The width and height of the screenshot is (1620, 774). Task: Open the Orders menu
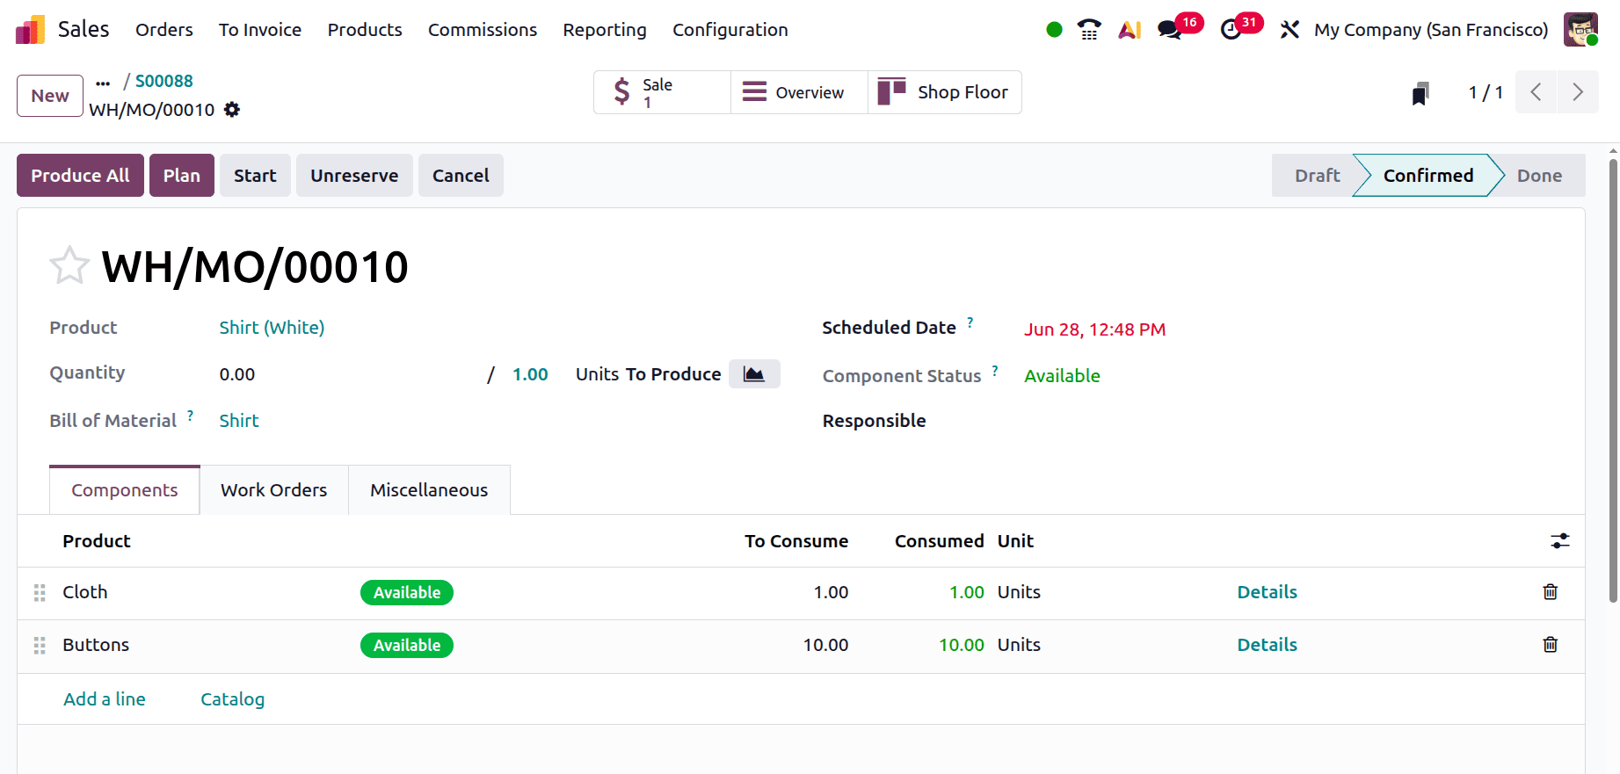click(164, 30)
